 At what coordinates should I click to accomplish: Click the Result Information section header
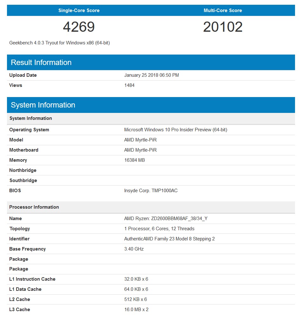point(151,62)
